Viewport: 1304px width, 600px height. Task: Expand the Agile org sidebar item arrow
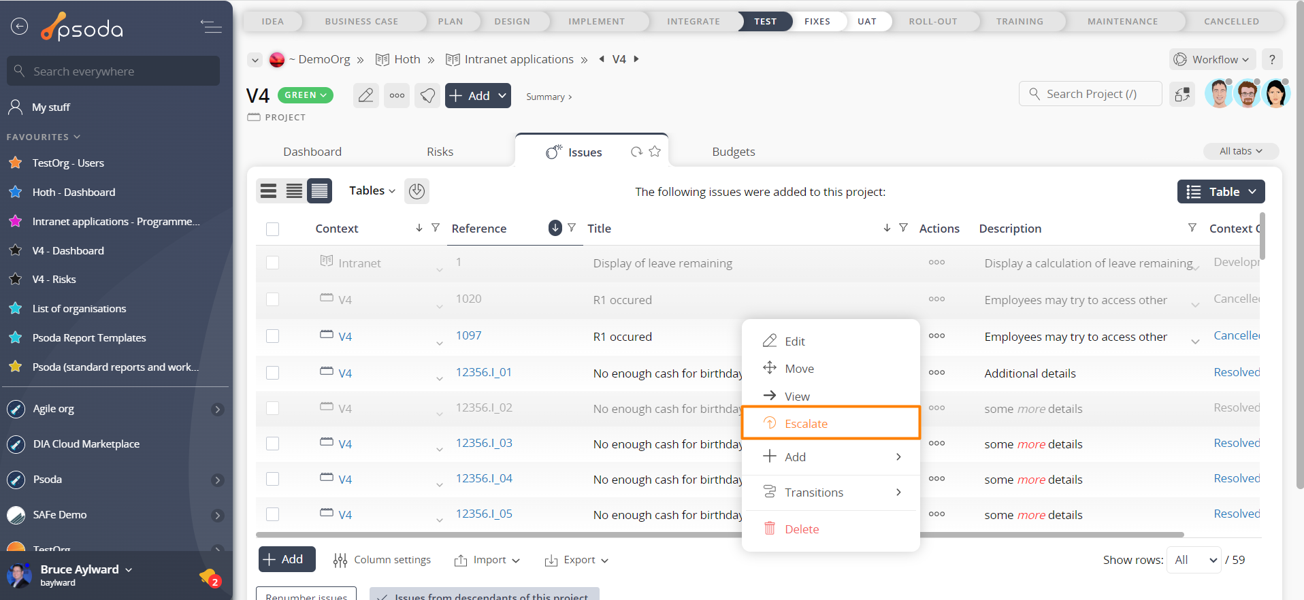(218, 409)
